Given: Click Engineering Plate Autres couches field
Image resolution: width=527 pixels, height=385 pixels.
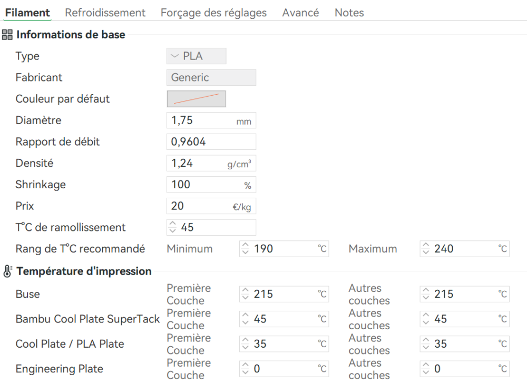Looking at the screenshot, I should coord(464,369).
